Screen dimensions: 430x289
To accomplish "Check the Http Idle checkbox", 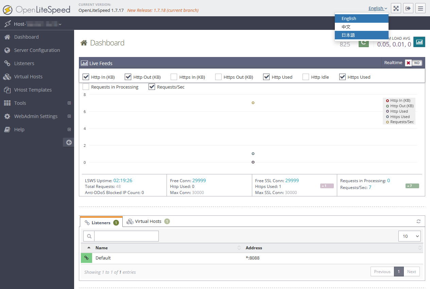I will tap(306, 77).
